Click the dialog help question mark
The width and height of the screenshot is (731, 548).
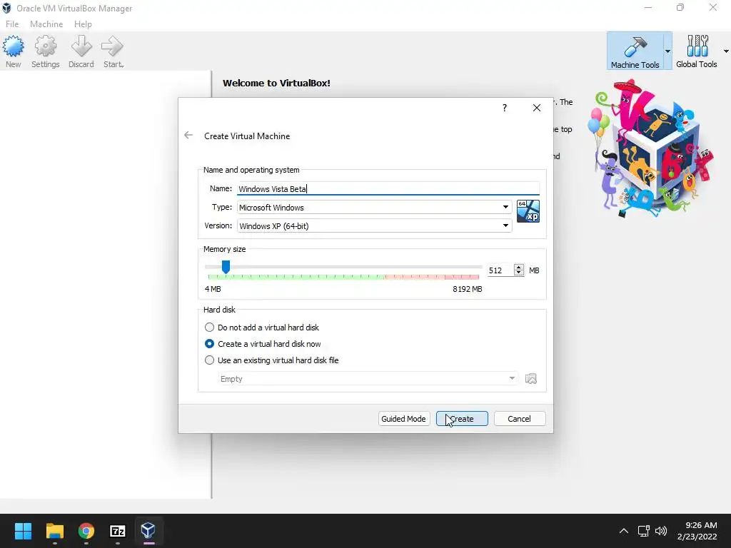(x=505, y=108)
